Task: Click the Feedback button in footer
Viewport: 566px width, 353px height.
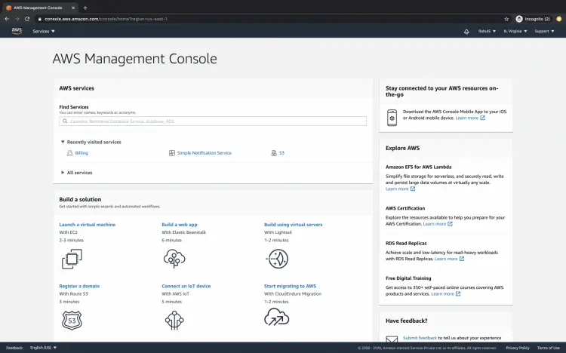Action: point(14,348)
